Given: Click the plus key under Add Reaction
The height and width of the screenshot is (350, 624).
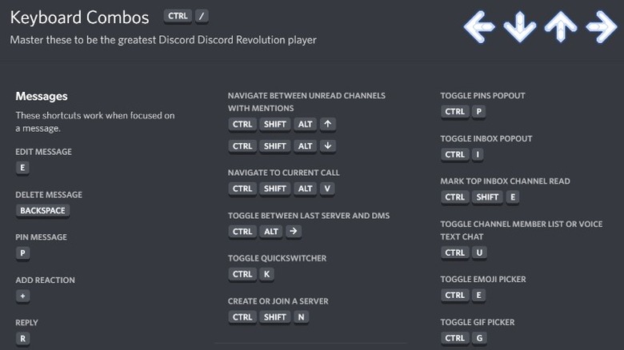Looking at the screenshot, I should pyautogui.click(x=22, y=296).
